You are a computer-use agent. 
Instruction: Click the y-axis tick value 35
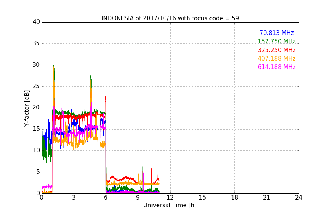pos(36,43)
